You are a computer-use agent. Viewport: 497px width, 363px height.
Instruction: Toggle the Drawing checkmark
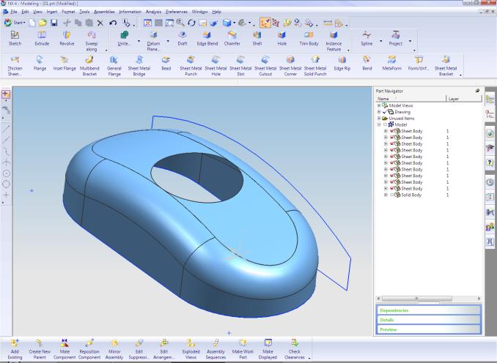pos(385,112)
